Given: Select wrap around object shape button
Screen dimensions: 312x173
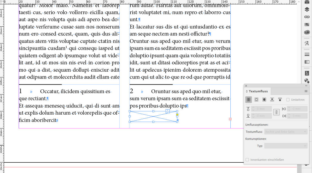Looking at the screenshot, I should (264, 100).
